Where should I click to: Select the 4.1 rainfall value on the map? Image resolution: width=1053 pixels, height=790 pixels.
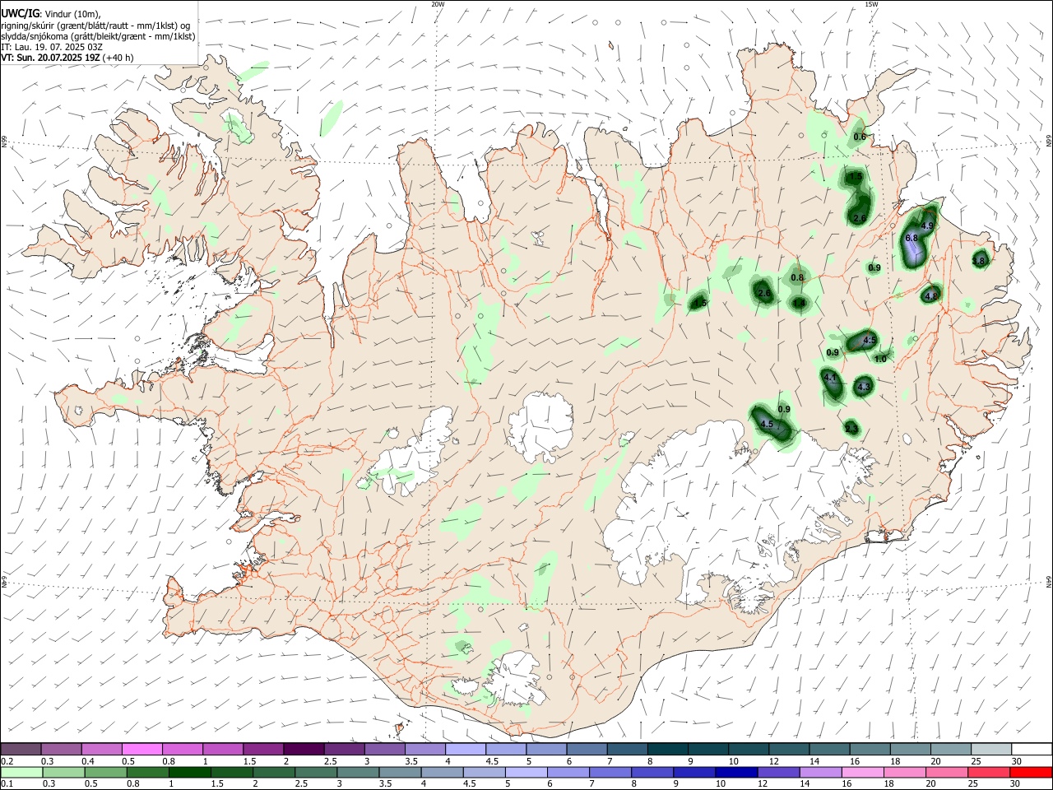831,377
